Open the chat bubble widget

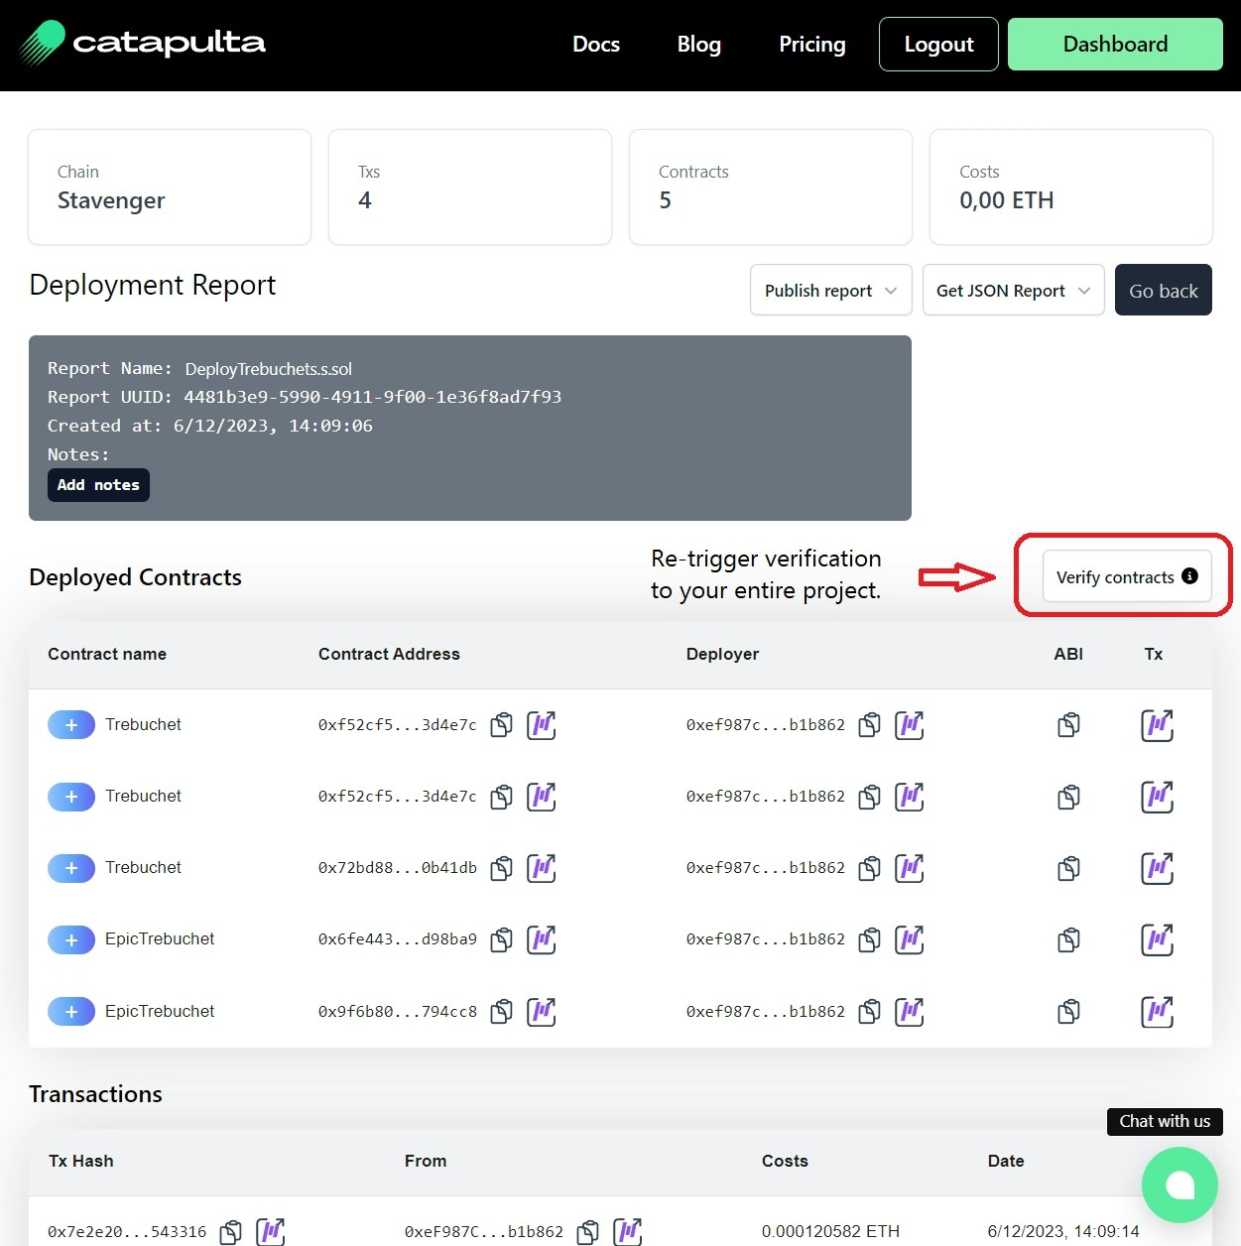tap(1179, 1184)
